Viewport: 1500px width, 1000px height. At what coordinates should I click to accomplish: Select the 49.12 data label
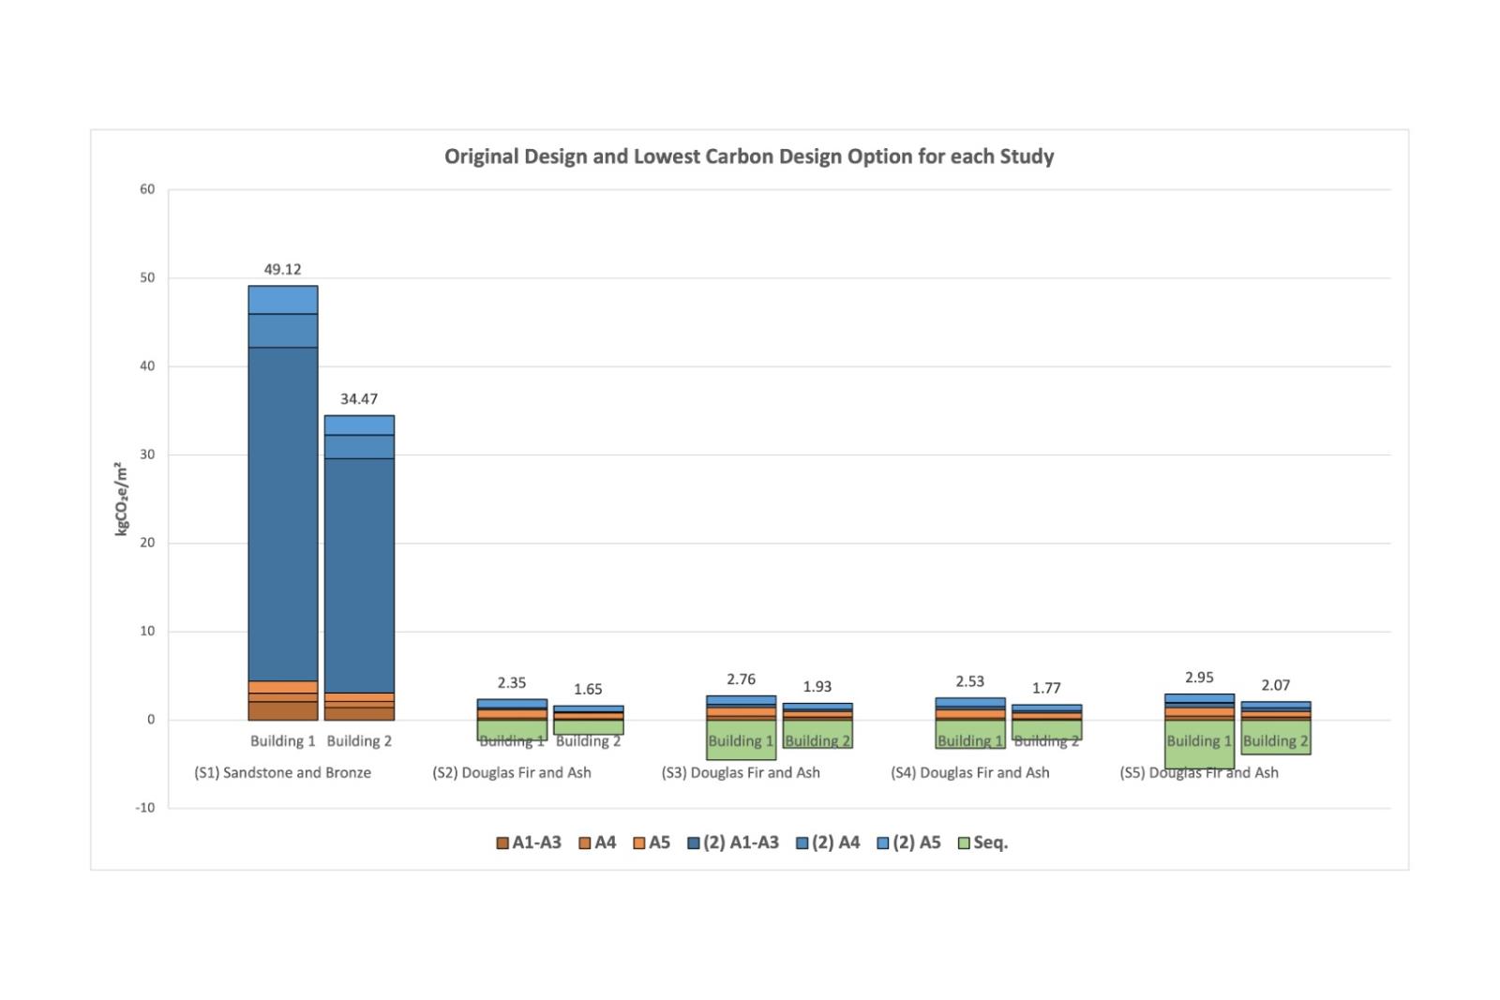pyautogui.click(x=282, y=270)
